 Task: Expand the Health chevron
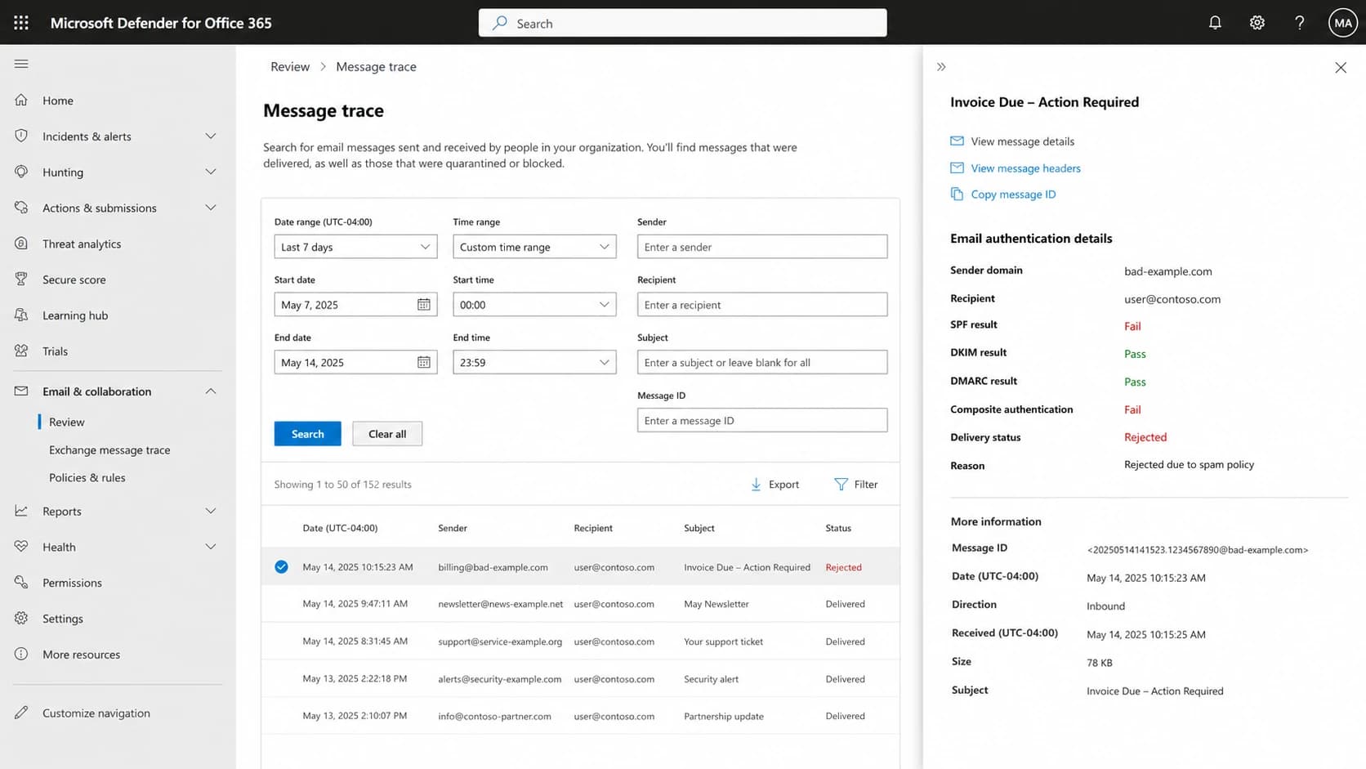(x=211, y=547)
